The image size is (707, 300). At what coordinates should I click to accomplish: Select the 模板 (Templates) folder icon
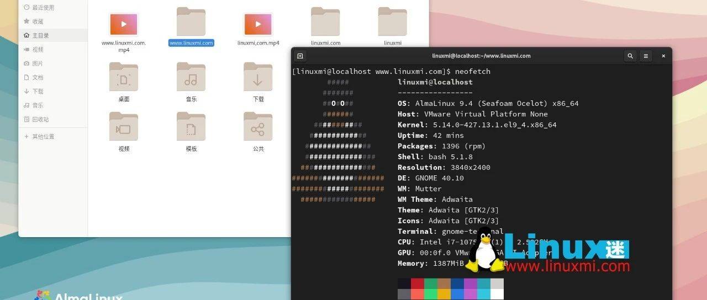pyautogui.click(x=191, y=126)
